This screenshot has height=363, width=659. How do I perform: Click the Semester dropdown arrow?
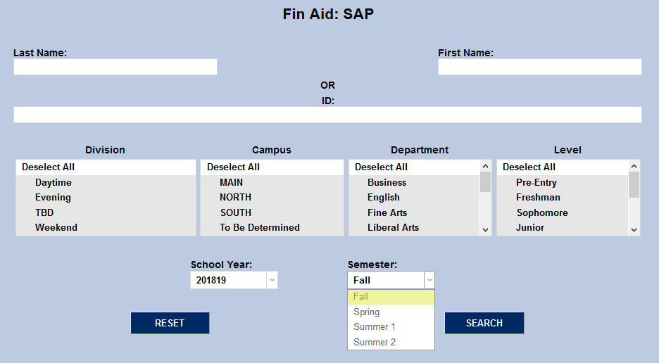429,280
